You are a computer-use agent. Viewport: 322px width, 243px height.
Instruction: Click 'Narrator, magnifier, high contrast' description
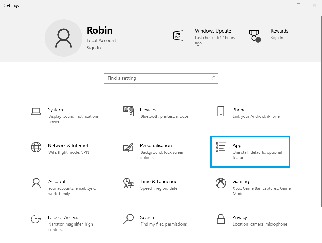point(70,227)
